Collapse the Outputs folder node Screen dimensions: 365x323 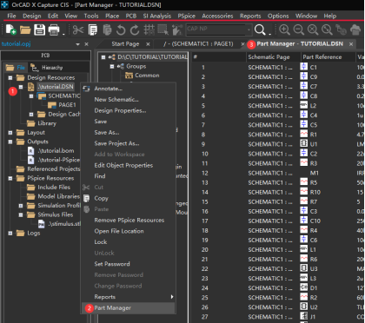[10, 142]
